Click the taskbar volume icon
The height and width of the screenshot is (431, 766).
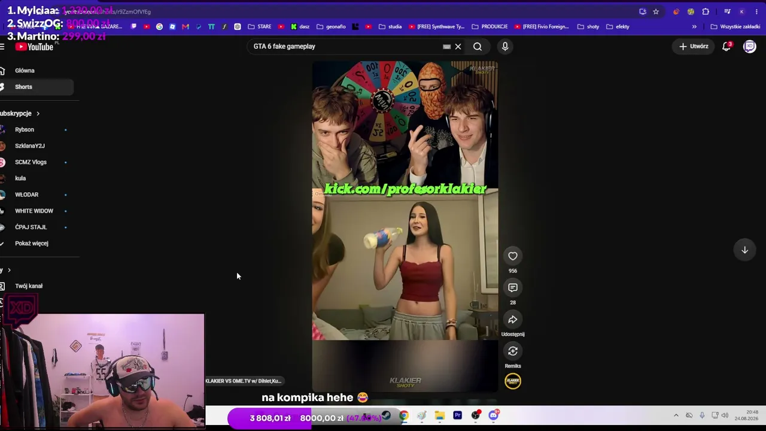(725, 415)
